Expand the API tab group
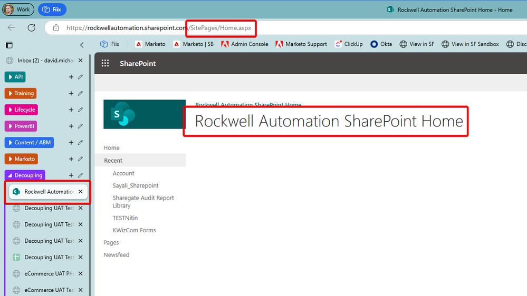Viewport: 527px width, 296px height. tap(15, 77)
